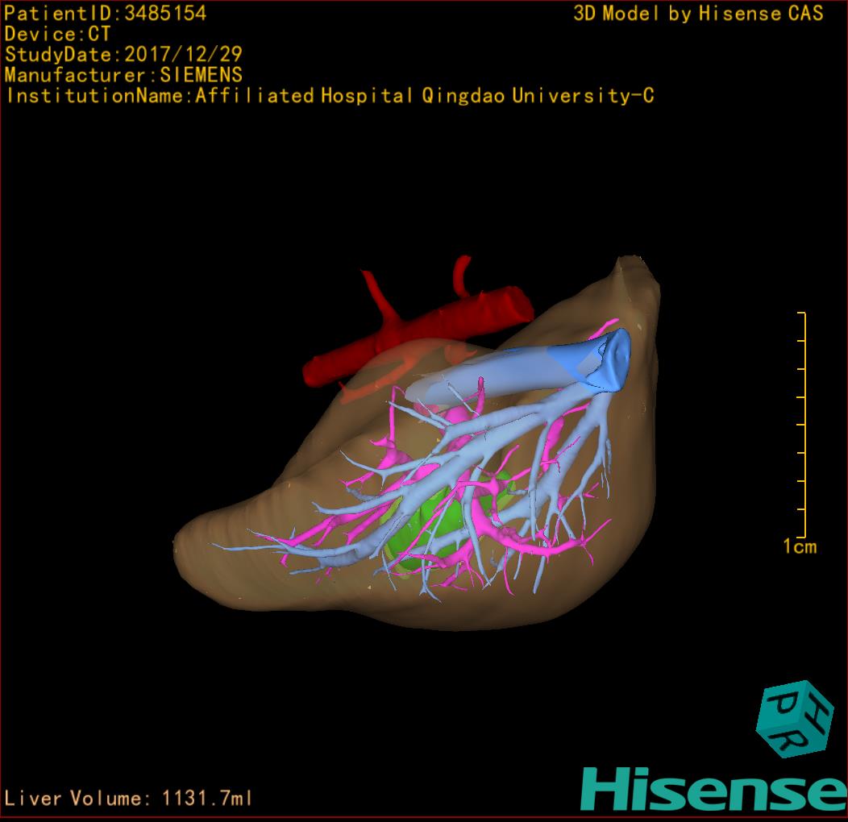This screenshot has height=822, width=848.
Task: Click the yellow scale ruler
Action: tap(802, 425)
